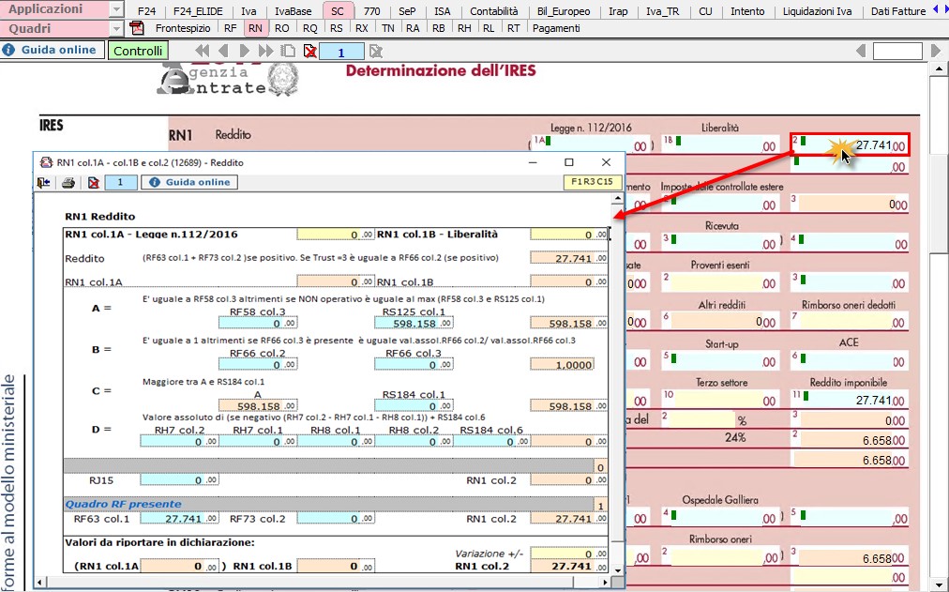This screenshot has height=592, width=949.
Task: Open the Frontespizio quadro tab
Action: (x=183, y=28)
